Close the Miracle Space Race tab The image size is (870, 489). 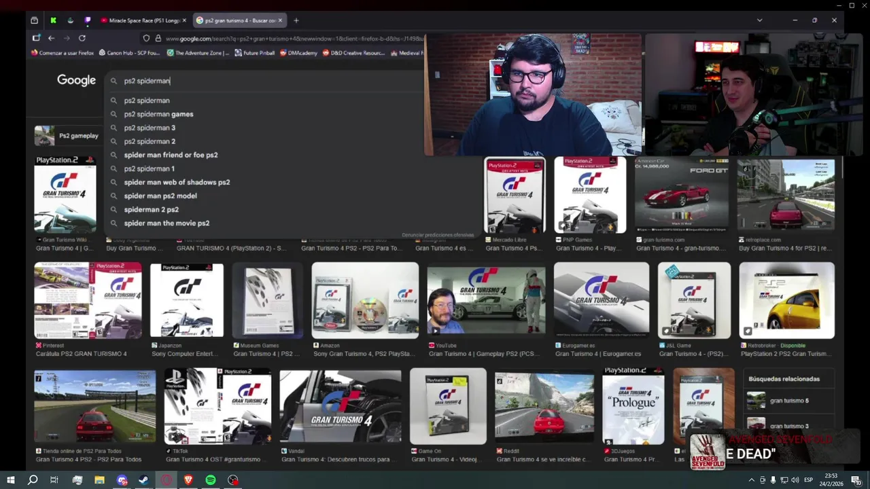click(184, 20)
